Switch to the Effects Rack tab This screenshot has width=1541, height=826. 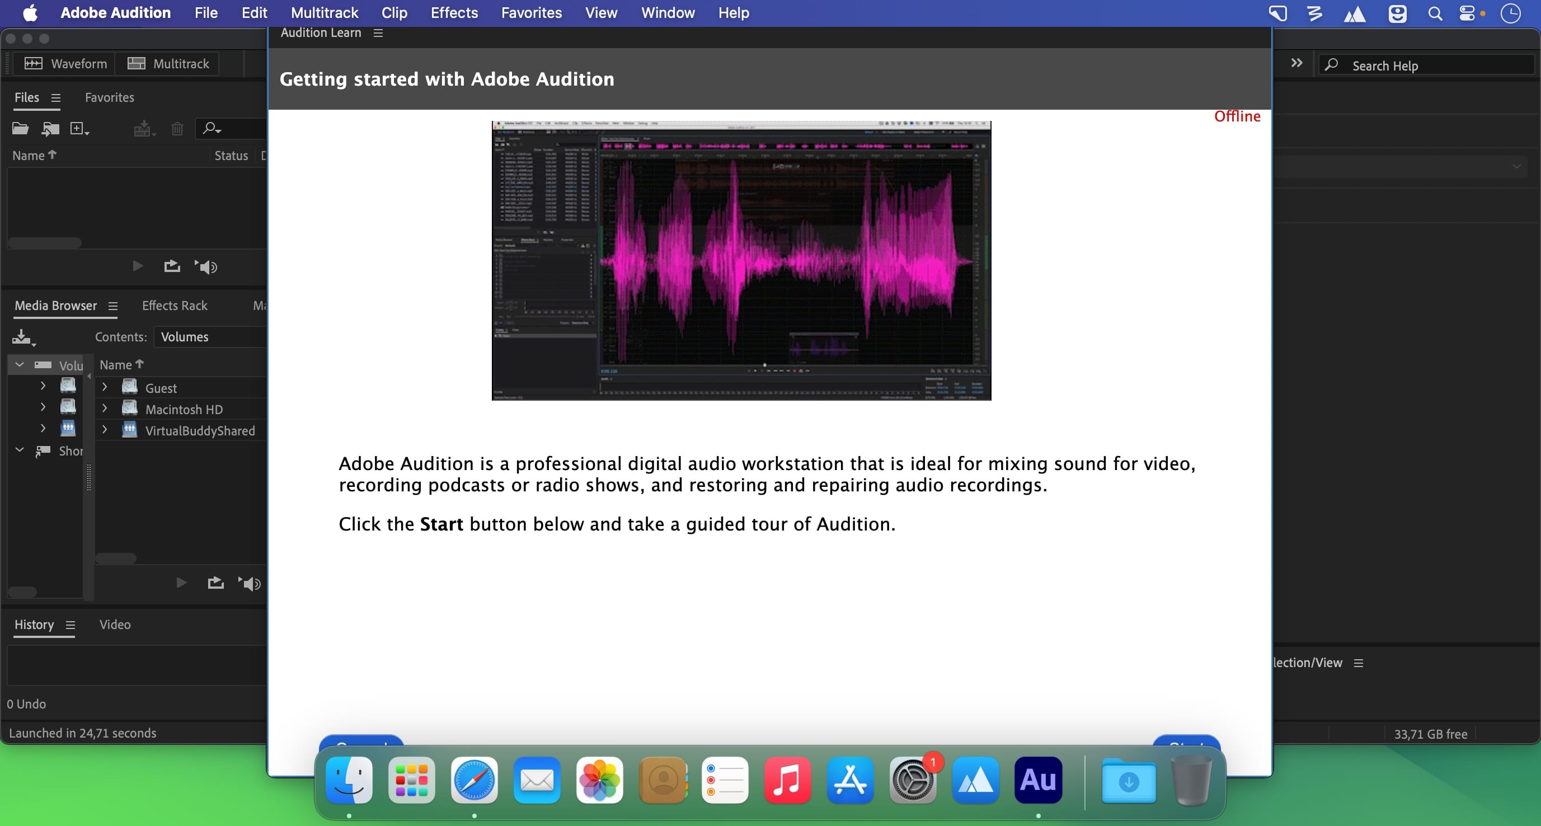click(175, 306)
